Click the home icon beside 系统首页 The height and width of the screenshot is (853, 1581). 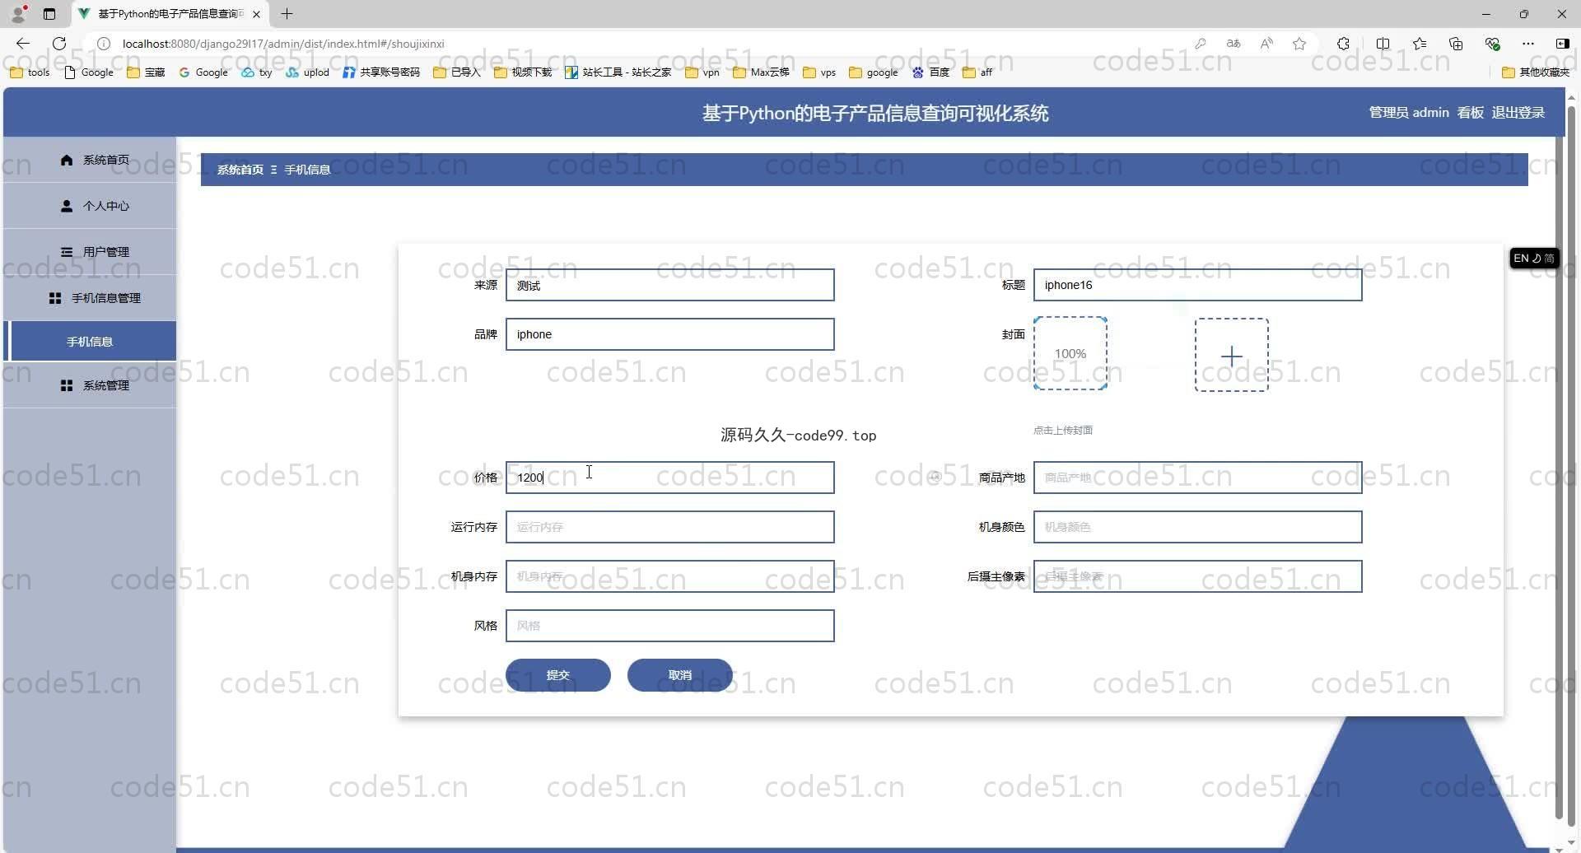[67, 160]
